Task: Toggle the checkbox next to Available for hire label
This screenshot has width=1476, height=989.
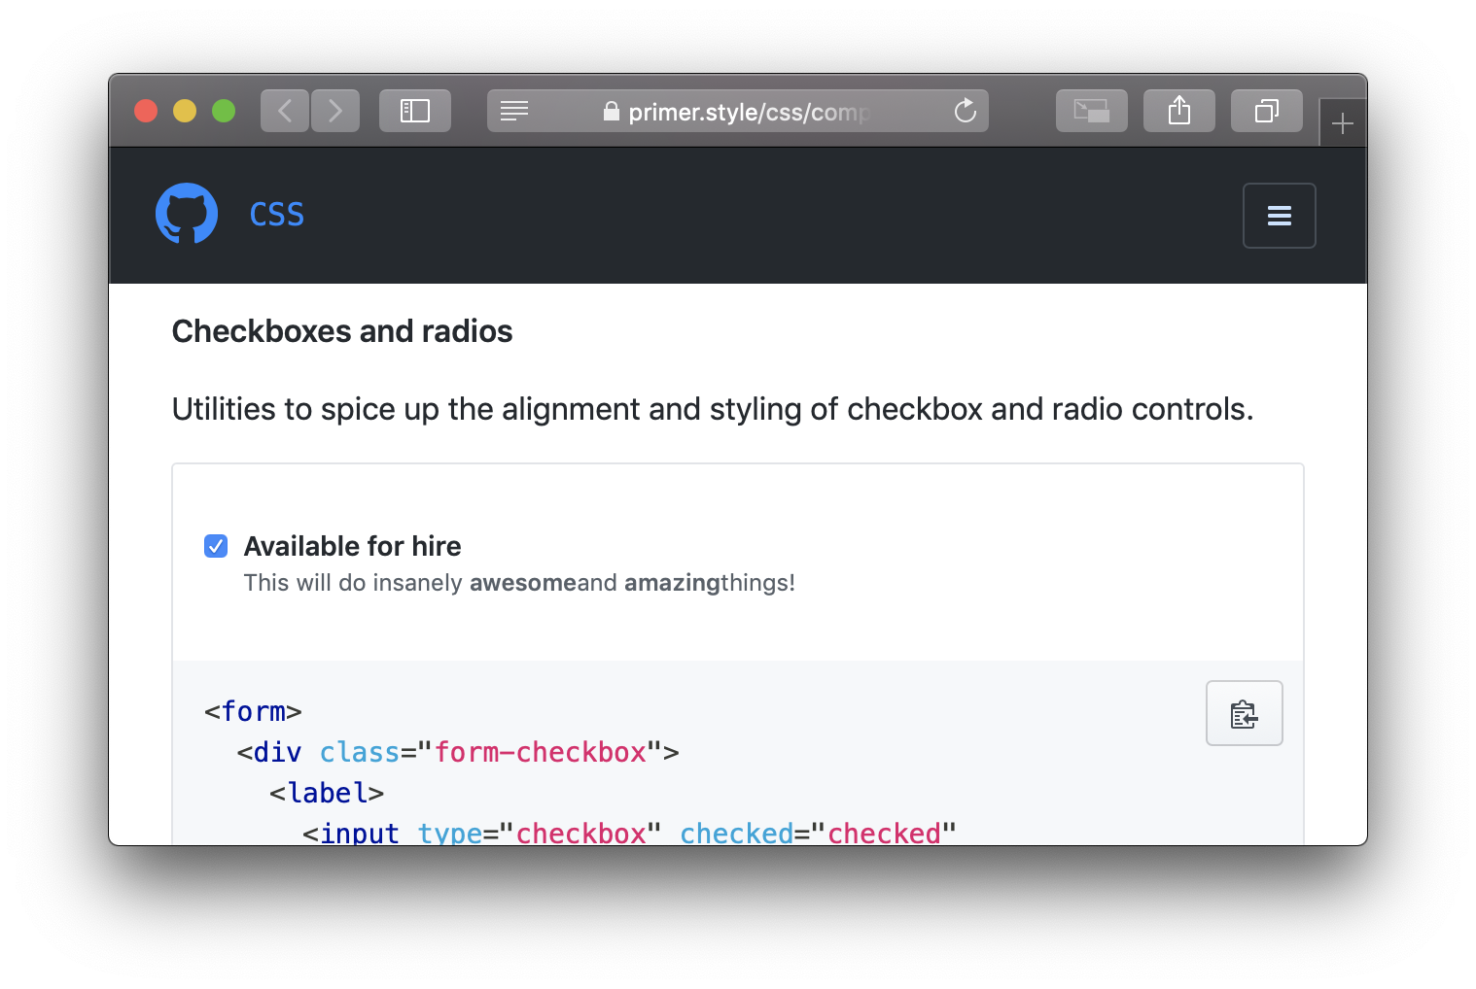Action: pyautogui.click(x=216, y=546)
